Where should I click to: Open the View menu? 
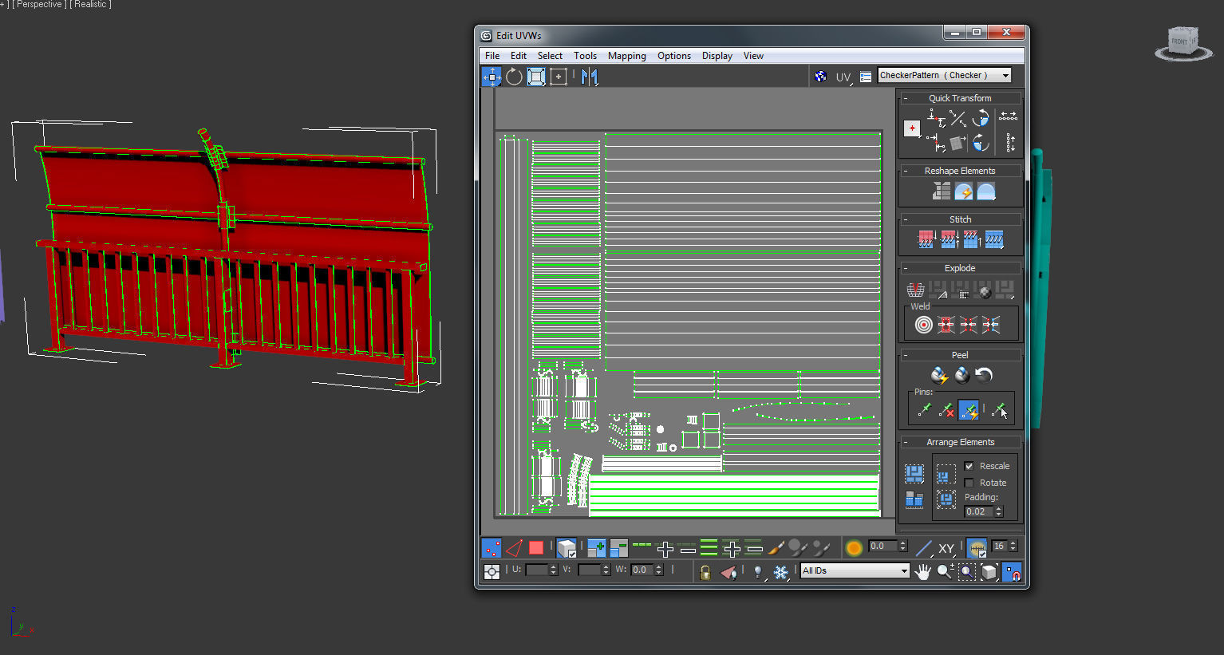[753, 56]
